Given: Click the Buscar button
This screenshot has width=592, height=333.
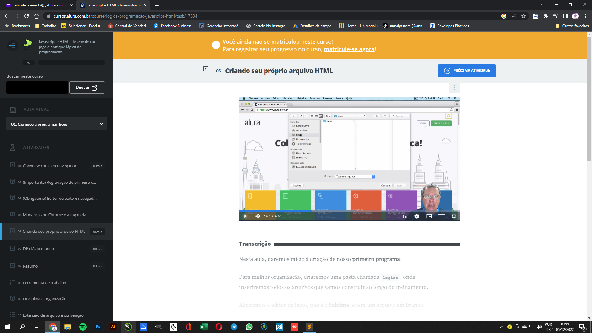Looking at the screenshot, I should tap(87, 88).
